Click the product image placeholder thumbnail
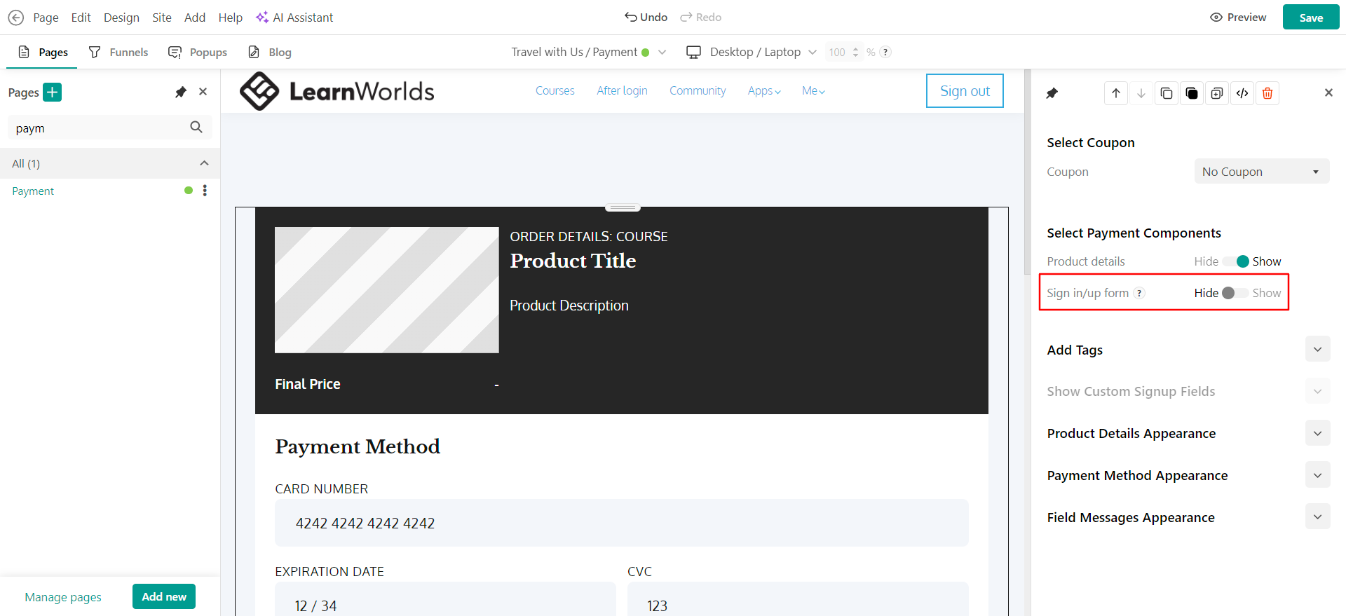 point(387,290)
